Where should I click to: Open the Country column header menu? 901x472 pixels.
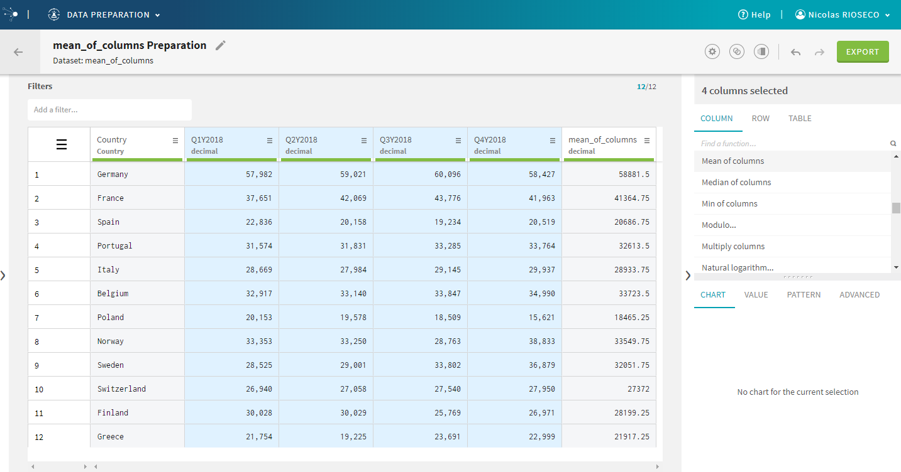point(175,140)
